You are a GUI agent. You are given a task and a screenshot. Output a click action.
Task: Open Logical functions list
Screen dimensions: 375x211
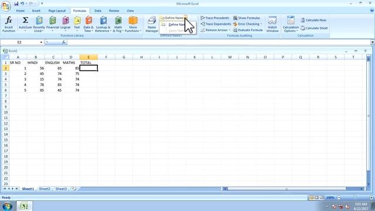point(65,24)
